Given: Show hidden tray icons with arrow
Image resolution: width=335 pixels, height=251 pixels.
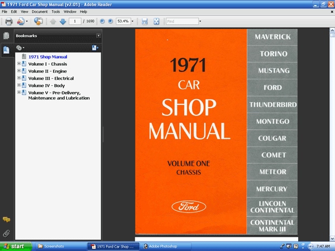Looking at the screenshot, I should [311, 247].
